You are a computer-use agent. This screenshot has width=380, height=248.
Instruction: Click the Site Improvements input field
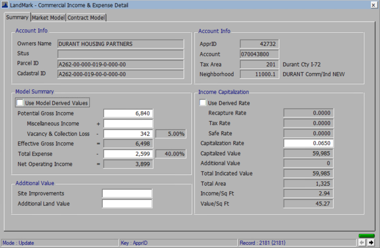click(127, 193)
